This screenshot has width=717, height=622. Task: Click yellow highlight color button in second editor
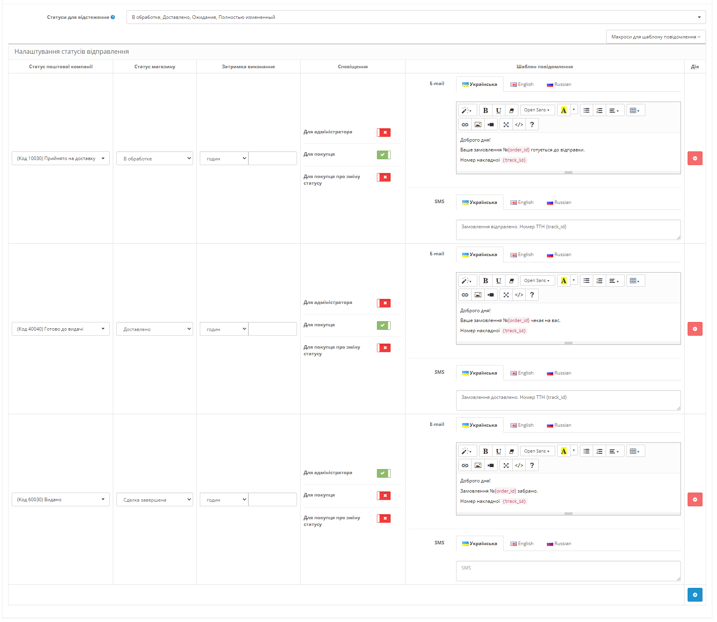click(x=563, y=280)
